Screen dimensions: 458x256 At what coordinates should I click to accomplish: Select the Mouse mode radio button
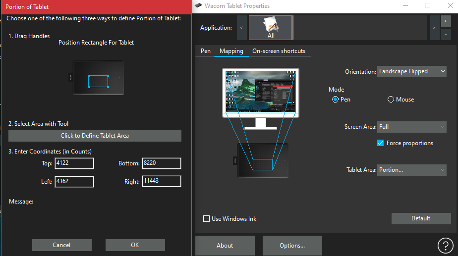(391, 100)
